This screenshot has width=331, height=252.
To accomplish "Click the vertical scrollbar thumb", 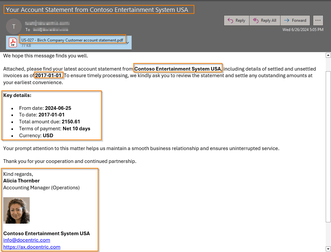I will (x=328, y=147).
